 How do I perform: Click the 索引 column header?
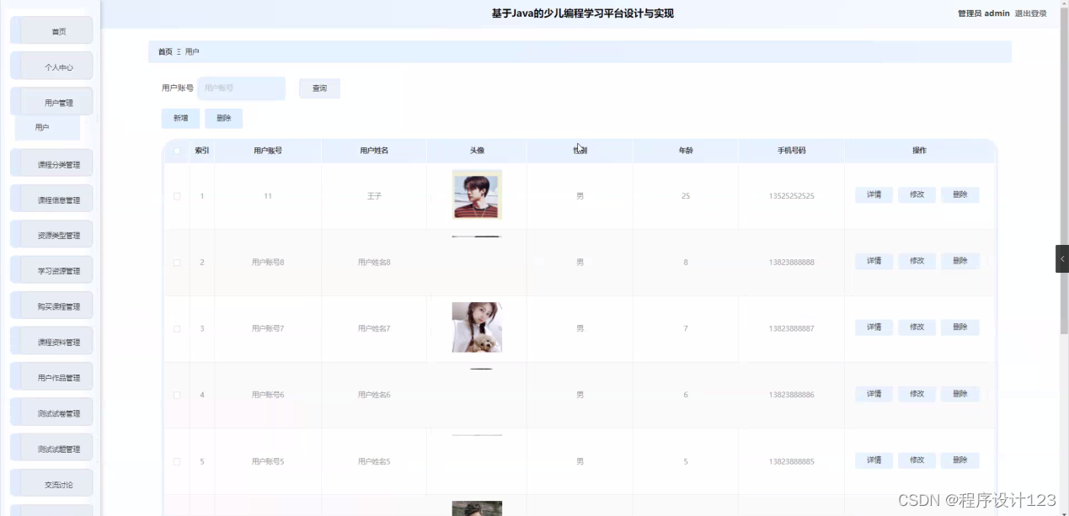[x=202, y=151]
